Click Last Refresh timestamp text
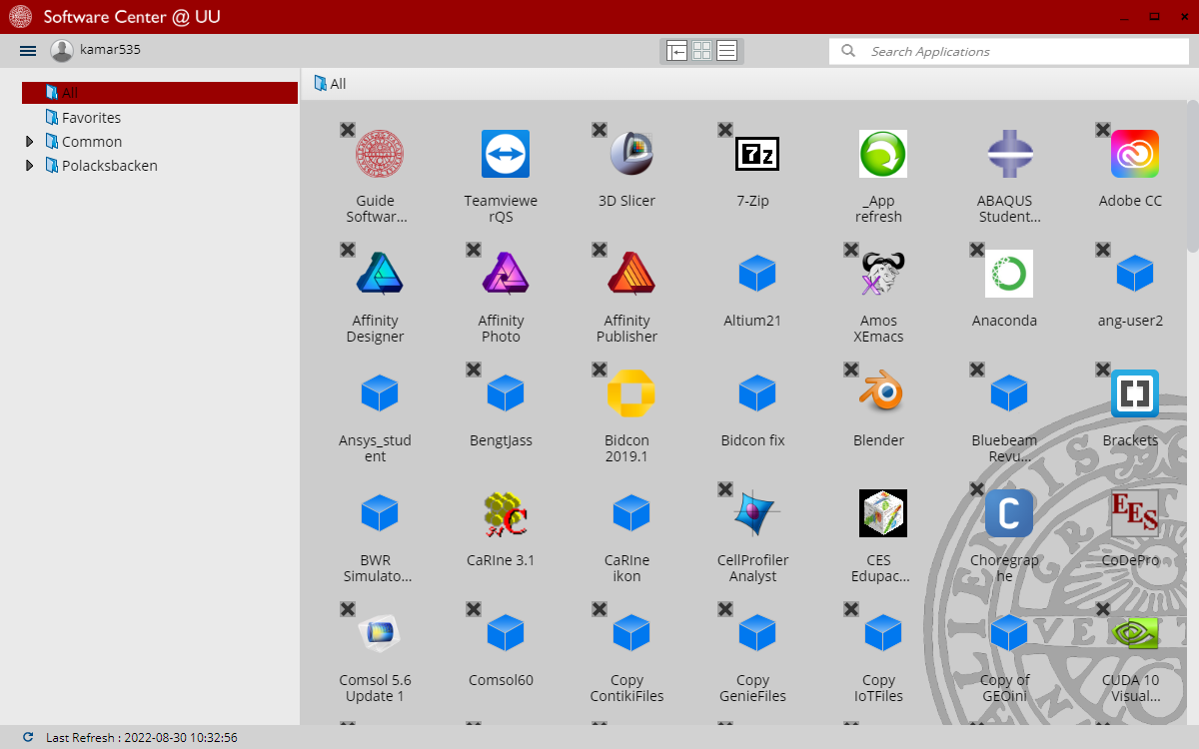This screenshot has width=1199, height=749. (142, 738)
